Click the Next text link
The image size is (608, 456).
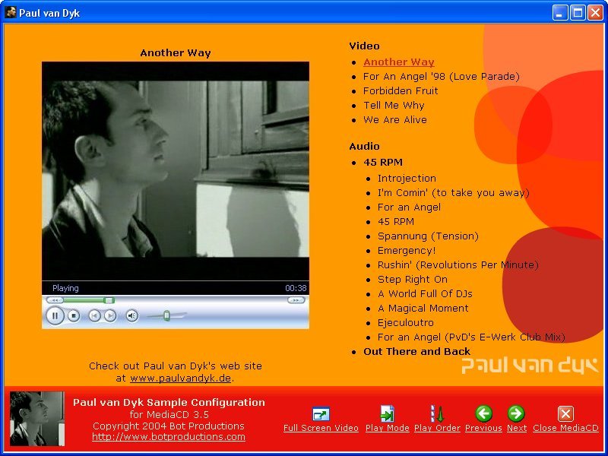[517, 428]
